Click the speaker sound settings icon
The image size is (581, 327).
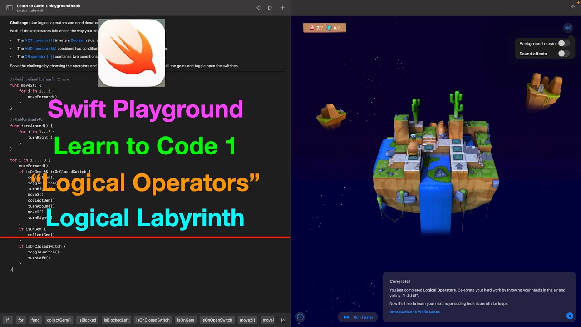568,28
